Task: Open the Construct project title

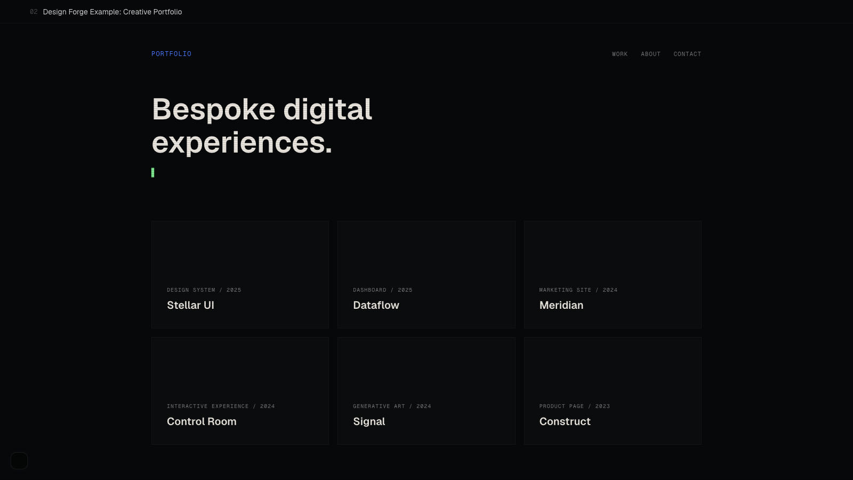Action: pos(565,421)
